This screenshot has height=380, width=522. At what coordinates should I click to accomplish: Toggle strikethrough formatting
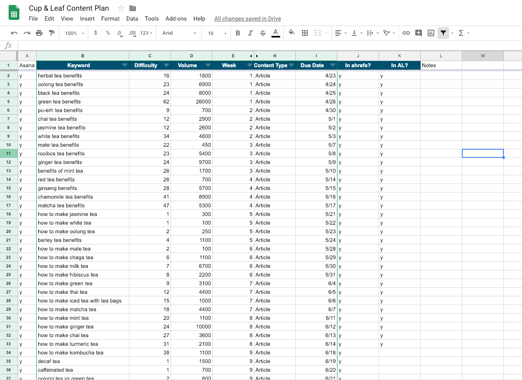[263, 33]
